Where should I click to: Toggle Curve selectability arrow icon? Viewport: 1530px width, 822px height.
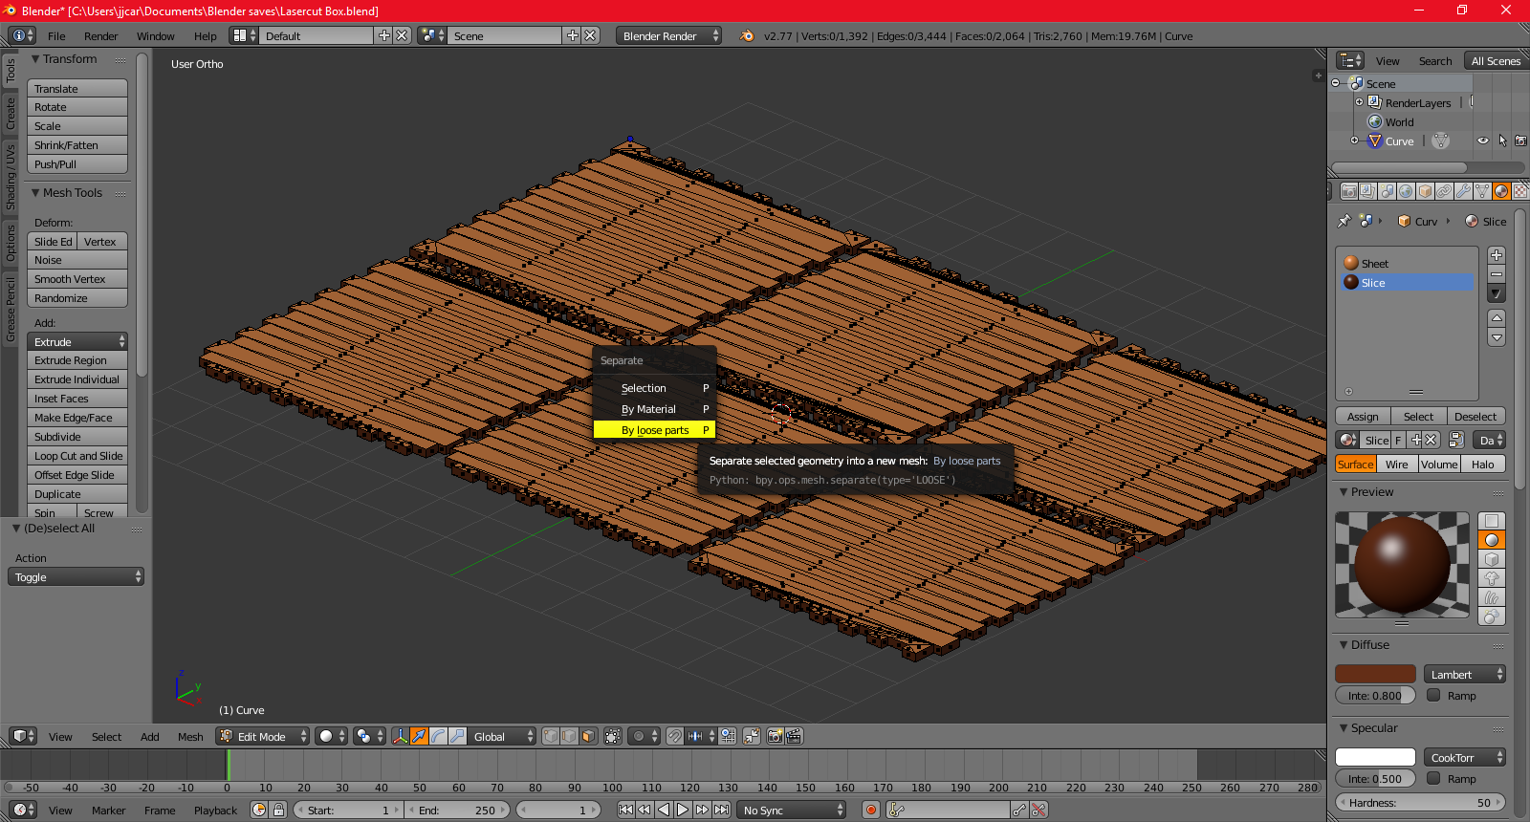1502,141
